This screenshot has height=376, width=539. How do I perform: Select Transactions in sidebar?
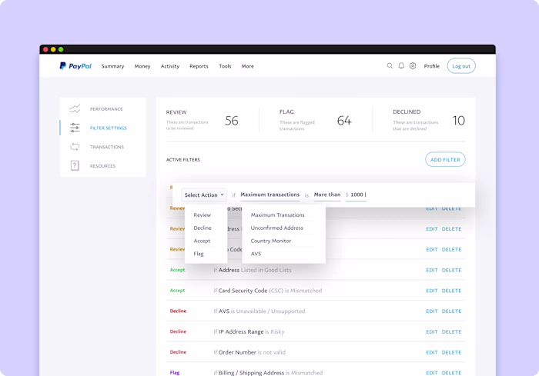click(107, 147)
